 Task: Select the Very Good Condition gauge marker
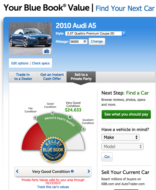[70, 117]
